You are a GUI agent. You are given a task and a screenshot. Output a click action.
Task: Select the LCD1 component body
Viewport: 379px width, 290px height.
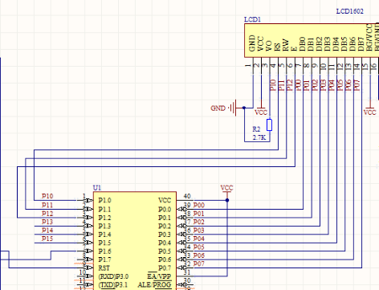(x=312, y=40)
